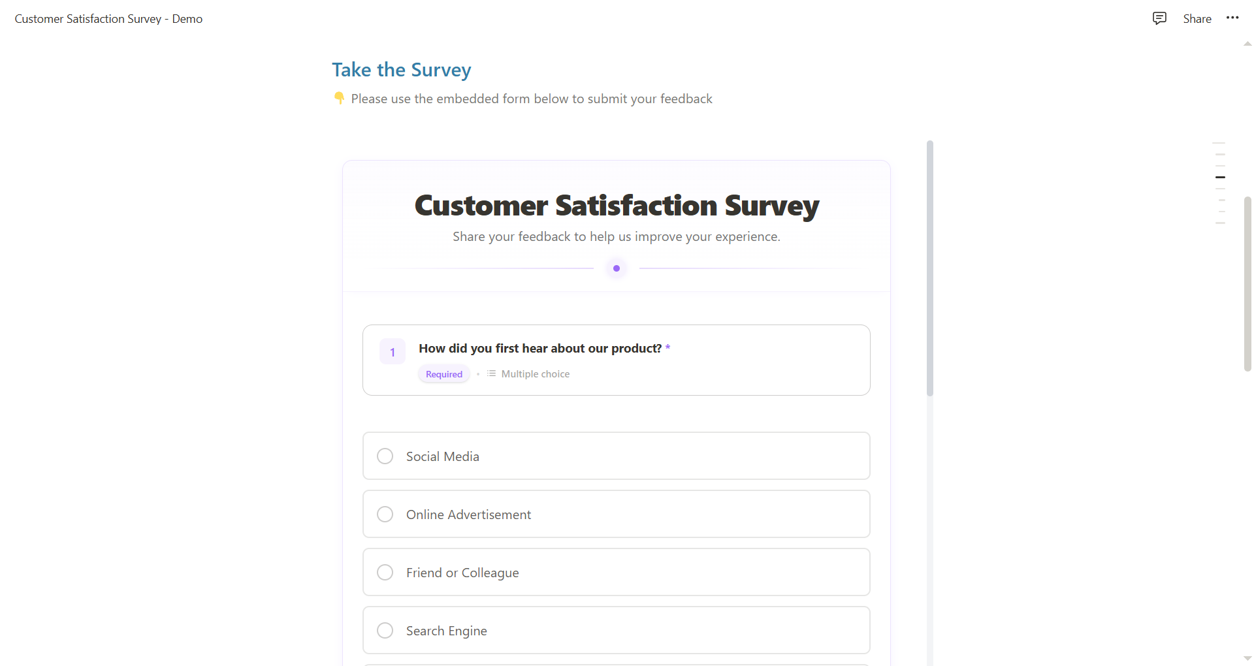Viewport: 1254px width, 666px height.
Task: Click the Multiple choice list icon
Action: (x=491, y=373)
